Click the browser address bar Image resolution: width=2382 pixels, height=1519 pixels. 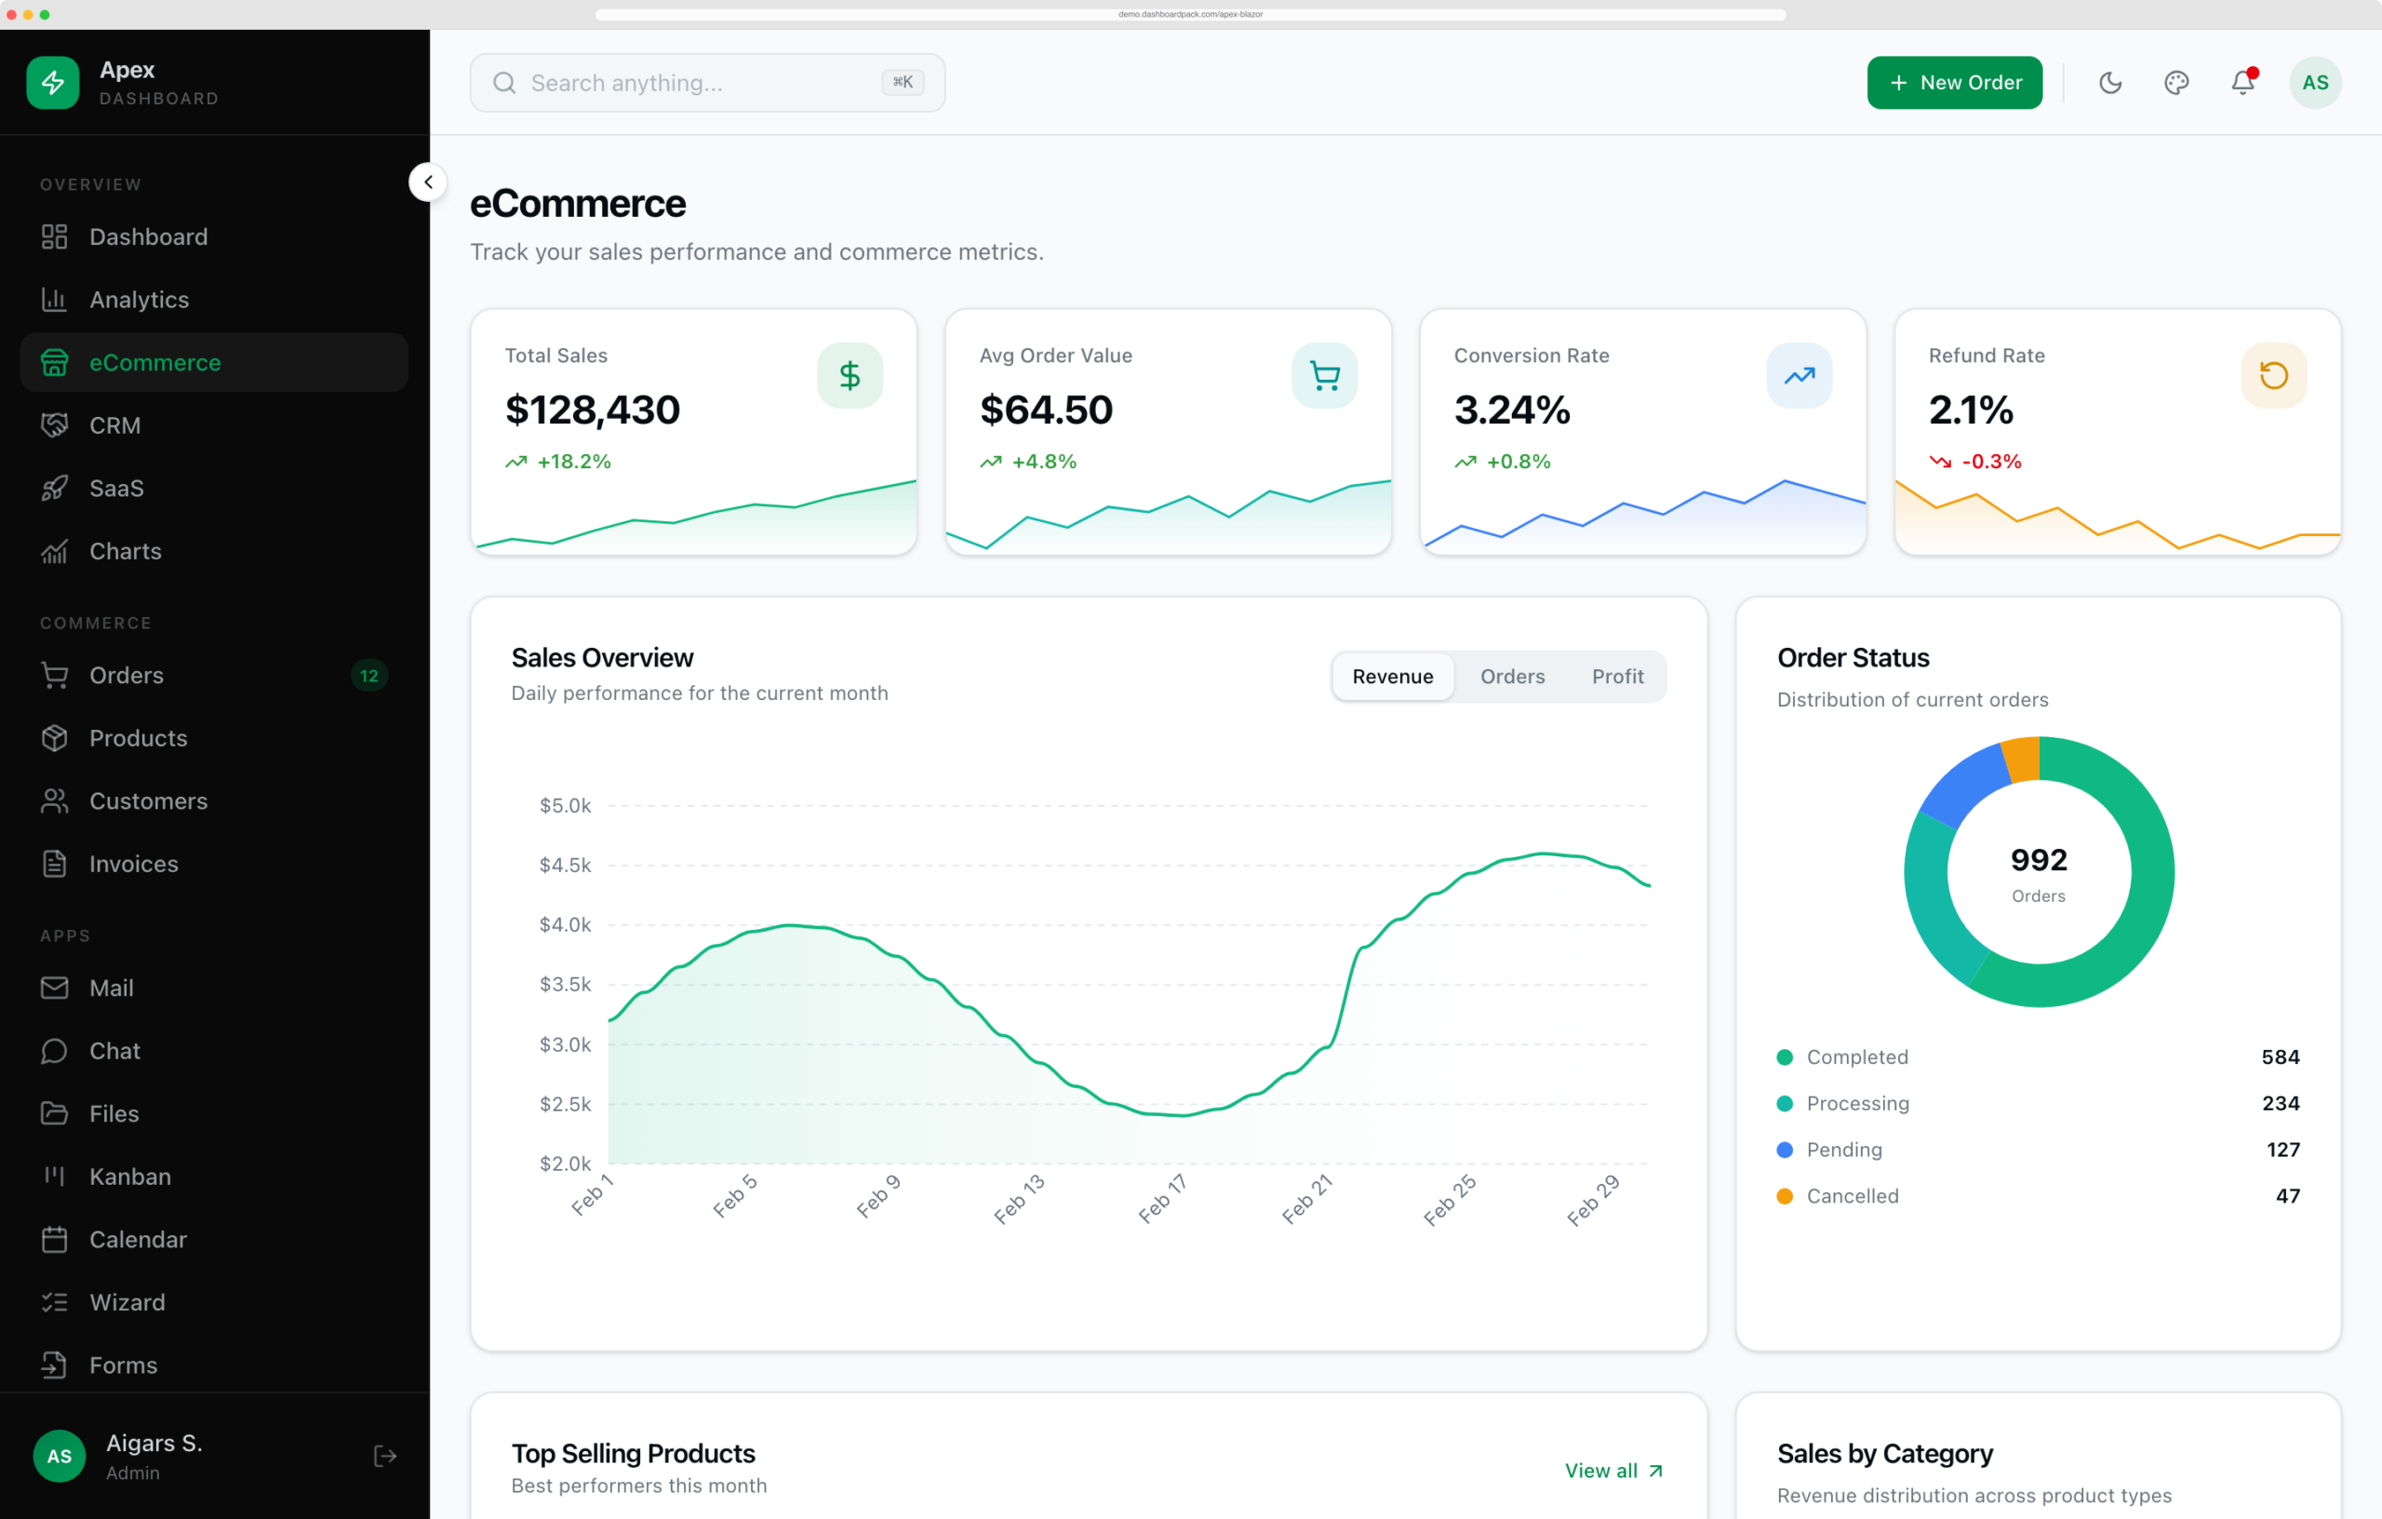pyautogui.click(x=1191, y=14)
